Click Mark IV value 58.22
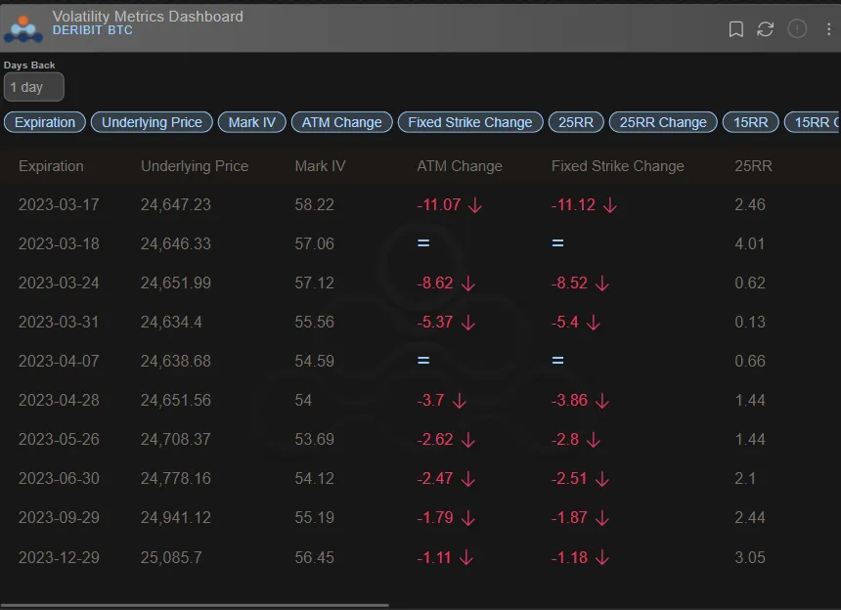Screen dimensions: 841x610 coord(314,204)
